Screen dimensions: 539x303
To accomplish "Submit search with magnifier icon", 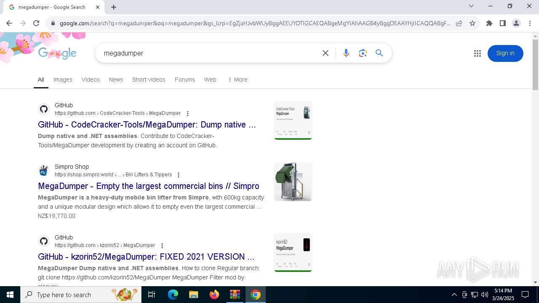I will click(379, 53).
